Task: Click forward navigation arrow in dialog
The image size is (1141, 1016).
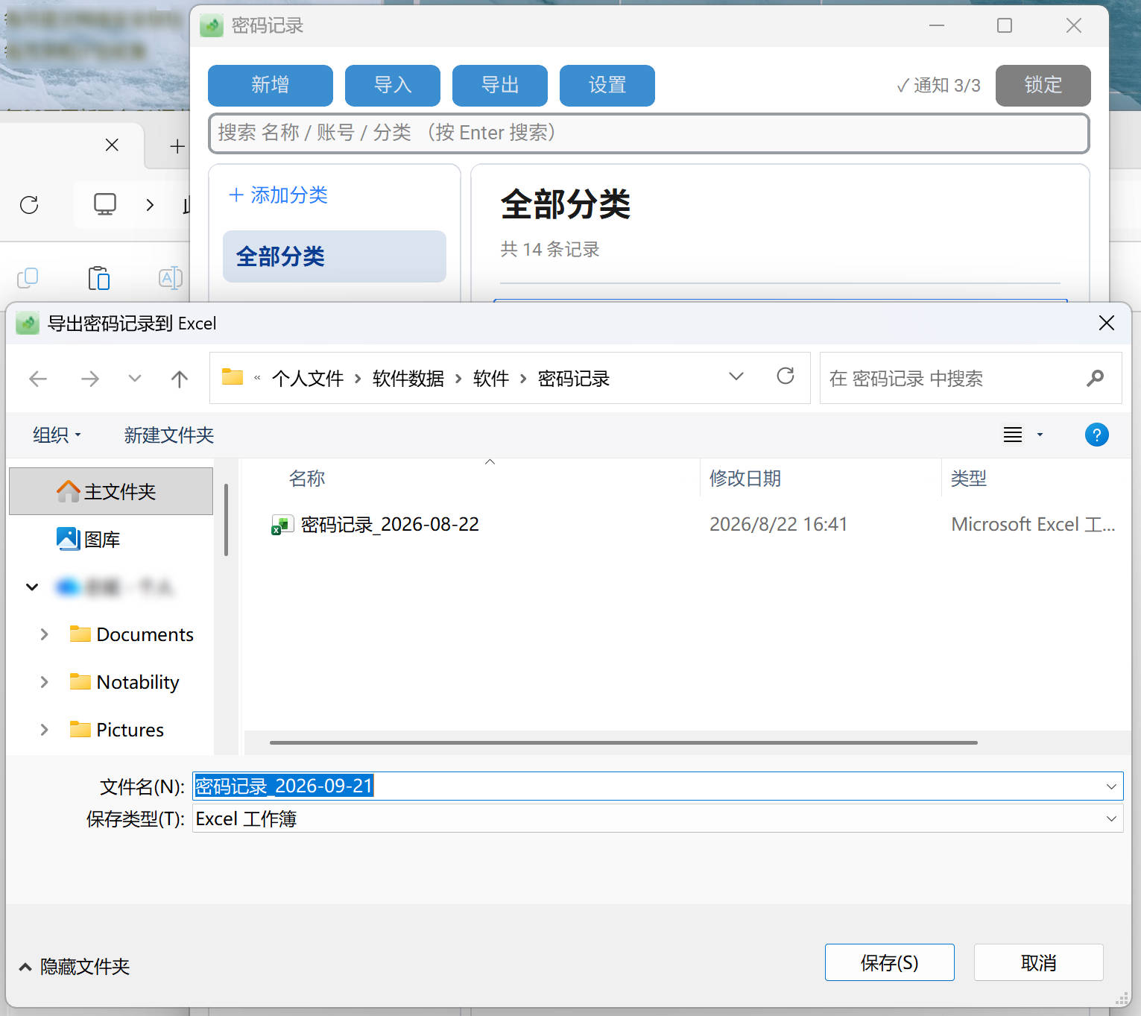Action: click(x=89, y=379)
